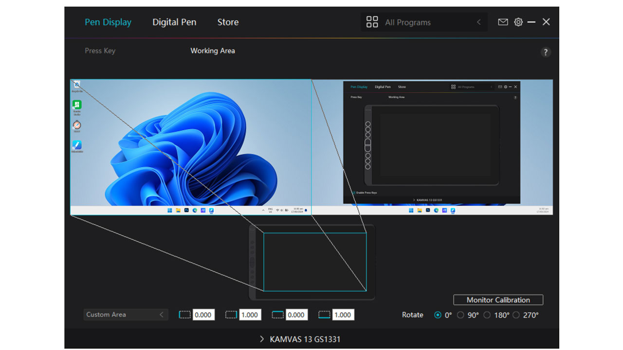This screenshot has height=350, width=623.
Task: Open the Custom Area dropdown
Action: 126,315
